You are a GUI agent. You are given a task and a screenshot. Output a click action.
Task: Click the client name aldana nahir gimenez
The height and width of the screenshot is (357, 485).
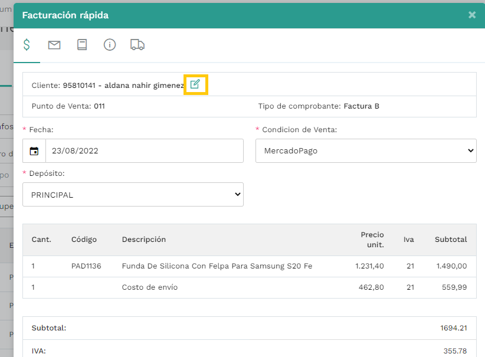[144, 86]
